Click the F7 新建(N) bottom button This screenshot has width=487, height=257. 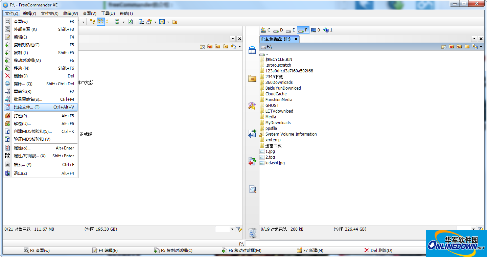pyautogui.click(x=310, y=251)
